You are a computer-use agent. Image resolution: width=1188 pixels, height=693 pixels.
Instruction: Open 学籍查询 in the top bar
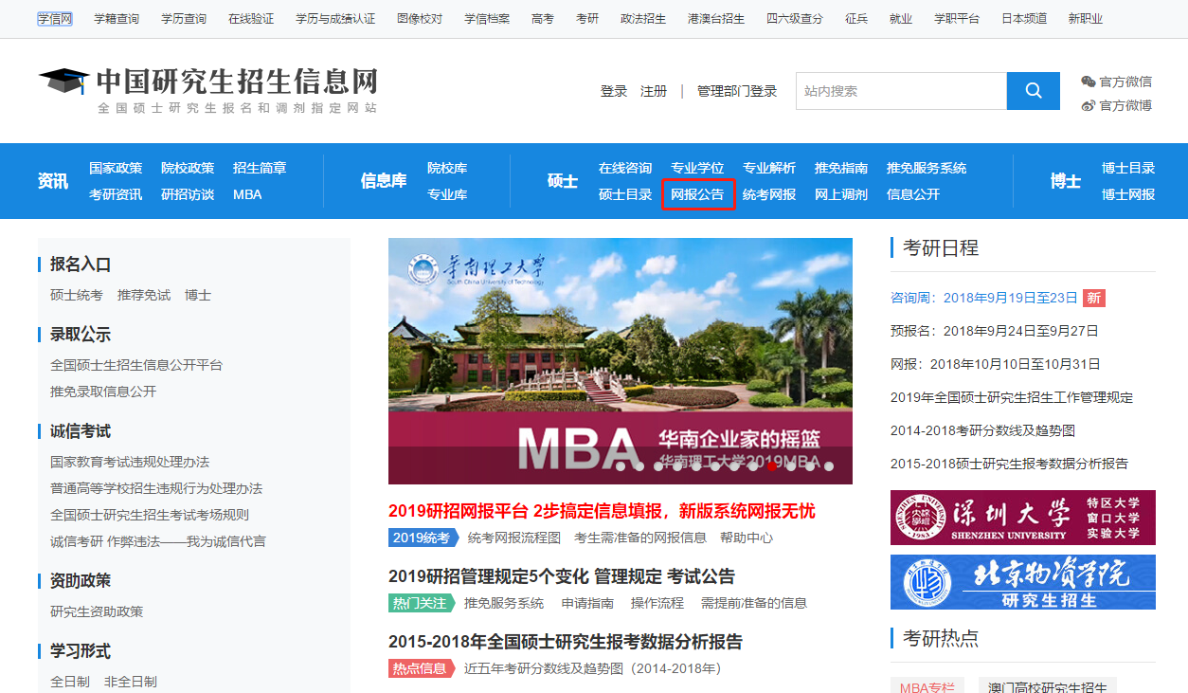tap(117, 19)
